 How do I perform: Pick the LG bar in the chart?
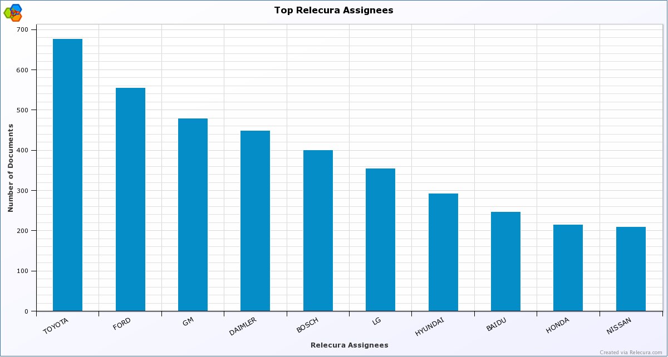[x=380, y=240]
